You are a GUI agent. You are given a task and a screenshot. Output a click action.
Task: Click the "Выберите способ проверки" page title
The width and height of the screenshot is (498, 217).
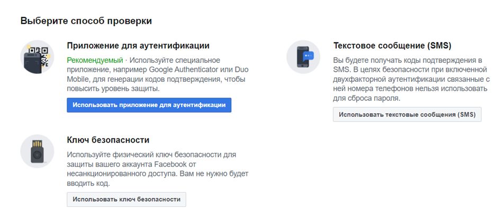pos(86,21)
